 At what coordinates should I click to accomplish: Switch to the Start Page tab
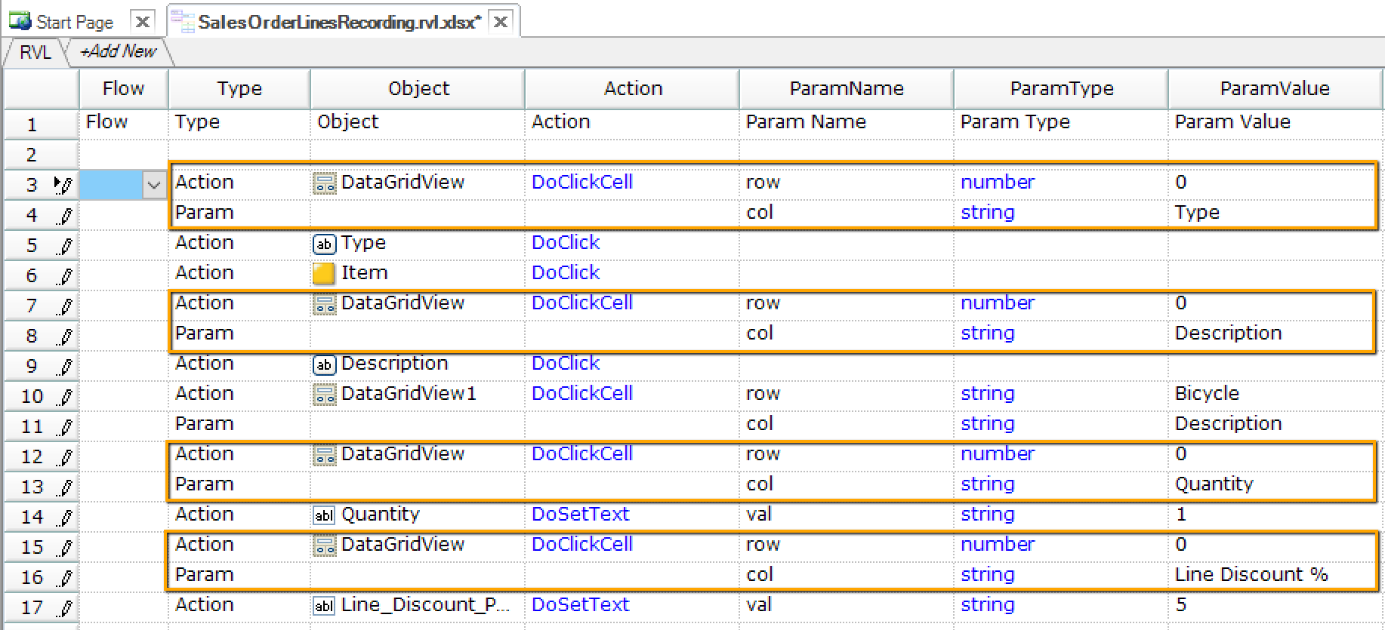[x=74, y=22]
